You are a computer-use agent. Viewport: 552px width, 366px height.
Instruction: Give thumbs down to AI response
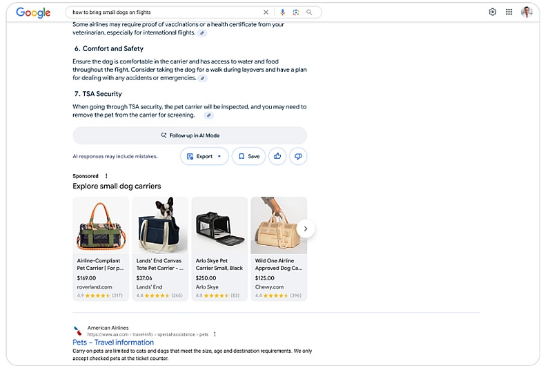pyautogui.click(x=298, y=156)
